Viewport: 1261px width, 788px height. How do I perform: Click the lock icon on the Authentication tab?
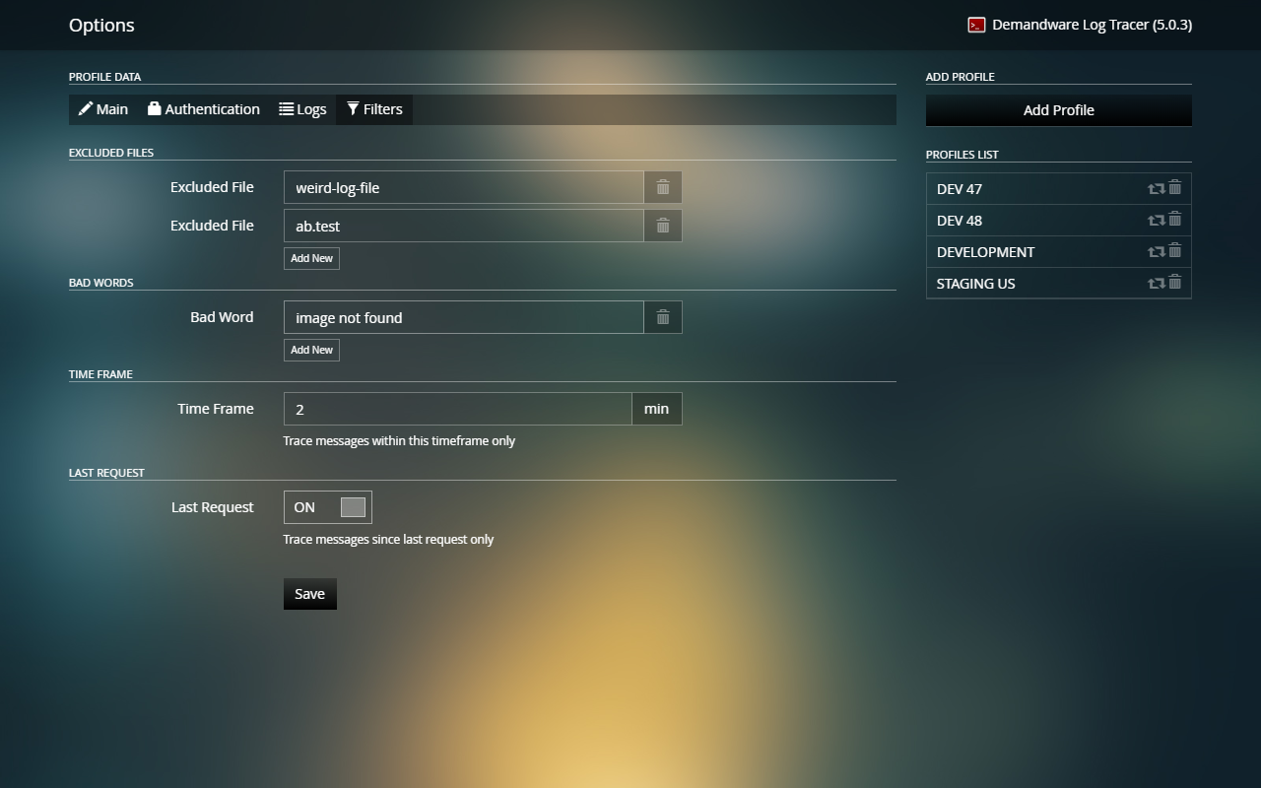(153, 109)
